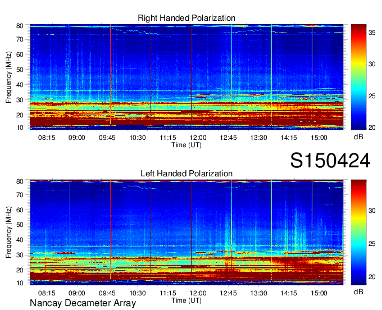Click the 30 value on upper colorbar scale
382x310 pixels.
click(x=372, y=64)
